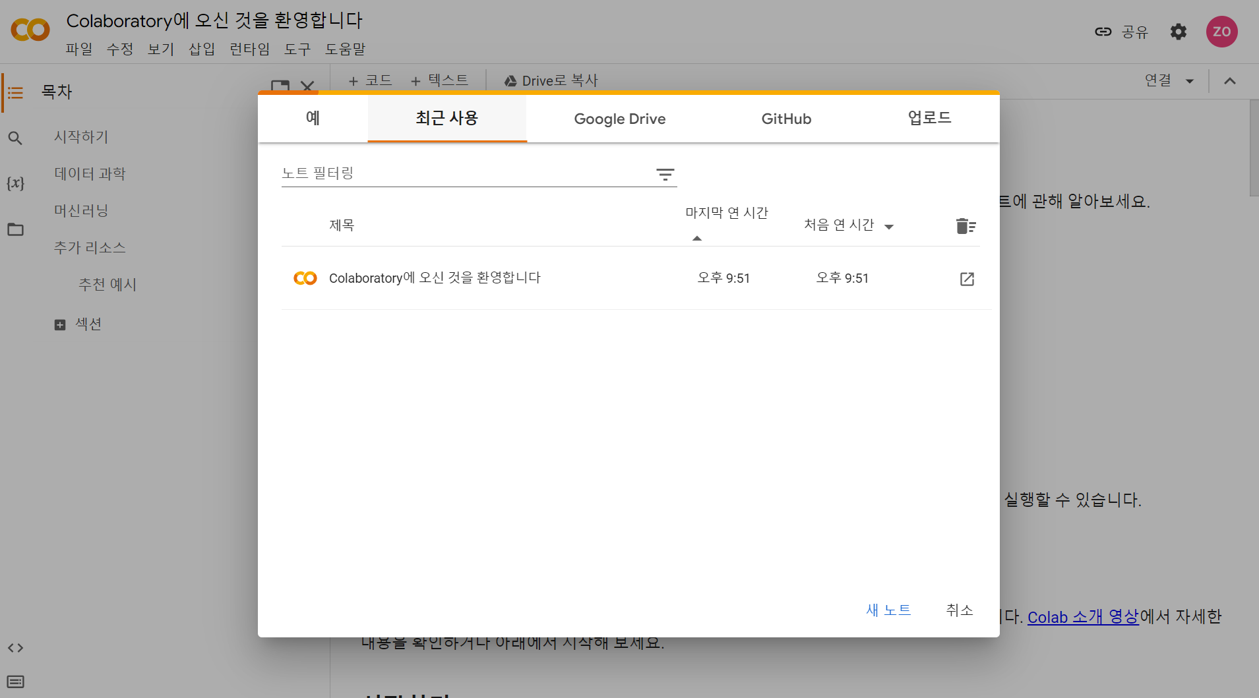Click the notebook title at top
Image resolution: width=1259 pixels, height=698 pixels.
[x=214, y=20]
